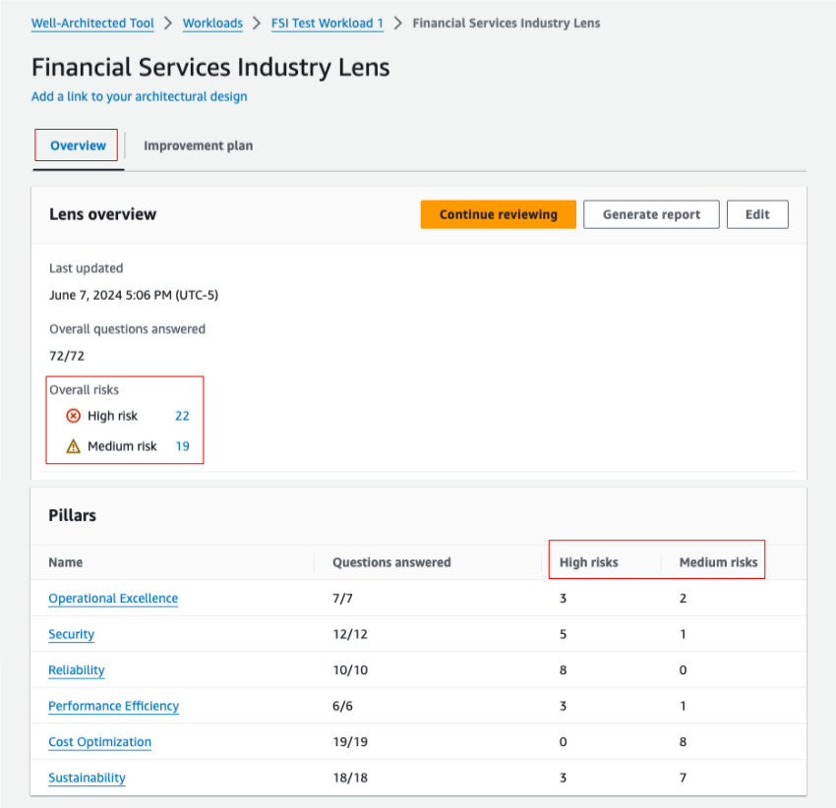Click the medium risks value 7 in Sustainability row
This screenshot has height=808, width=836.
[x=683, y=778]
